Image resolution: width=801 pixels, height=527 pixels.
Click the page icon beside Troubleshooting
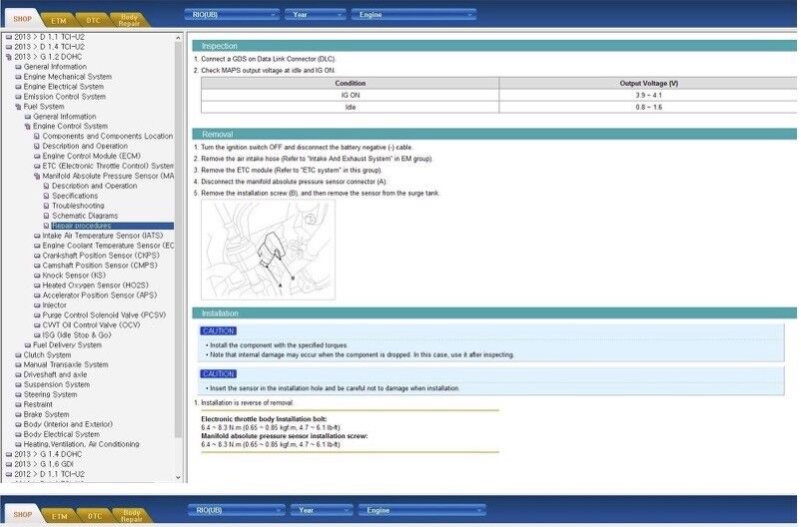pos(46,206)
